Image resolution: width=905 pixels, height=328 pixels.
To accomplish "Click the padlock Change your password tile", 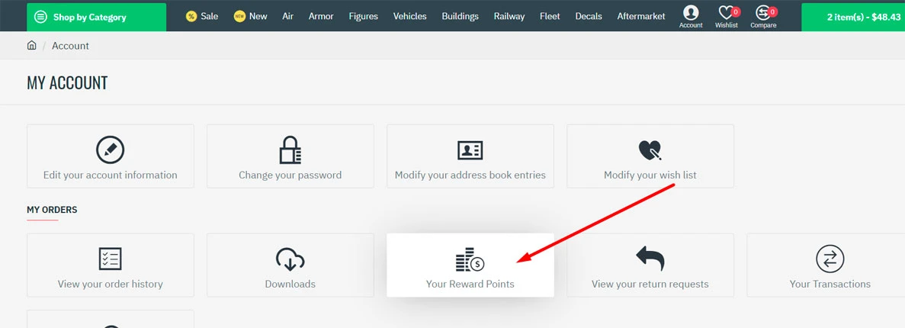I will pos(290,156).
